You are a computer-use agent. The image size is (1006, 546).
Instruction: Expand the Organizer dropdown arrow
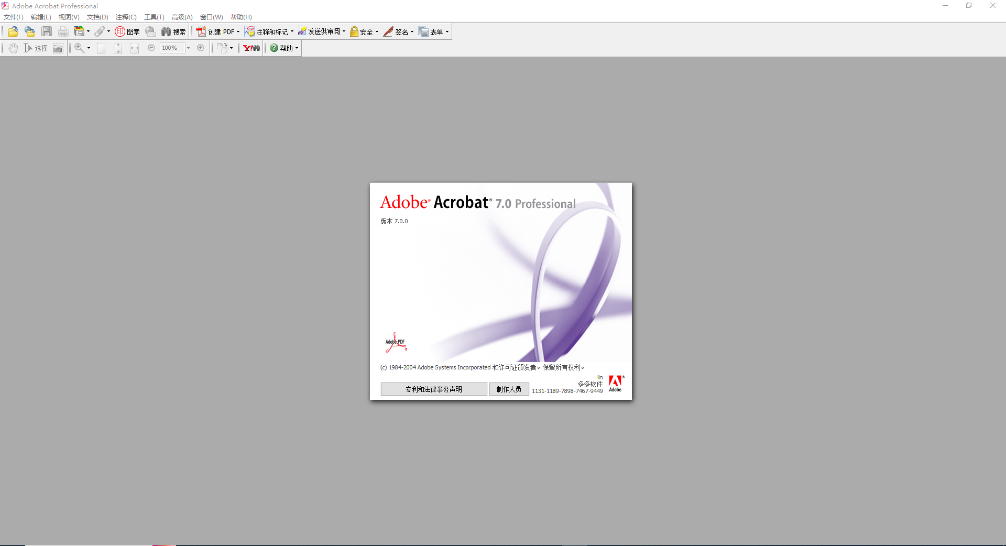click(x=88, y=31)
